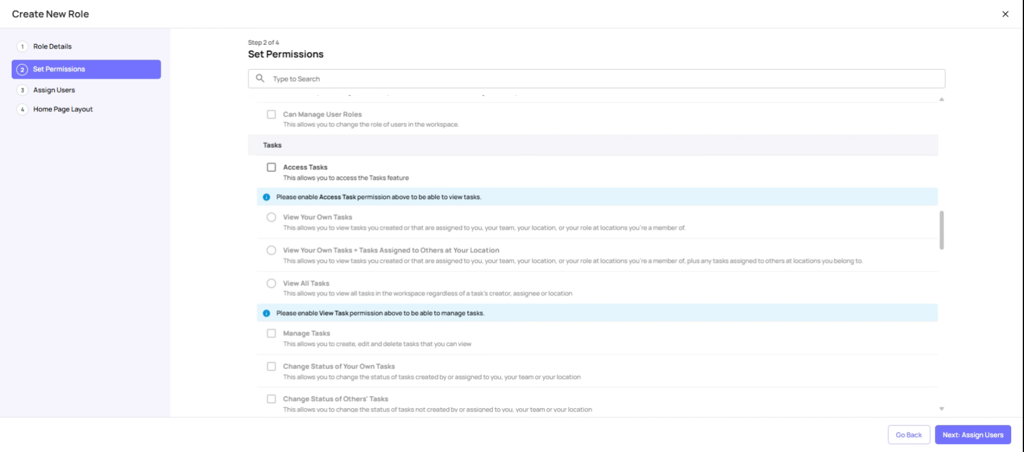Click the Set Permissions heading
Viewport: 1024px width, 452px height.
pyautogui.click(x=286, y=54)
